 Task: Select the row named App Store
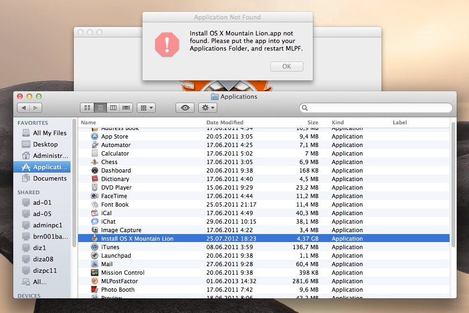click(x=264, y=136)
